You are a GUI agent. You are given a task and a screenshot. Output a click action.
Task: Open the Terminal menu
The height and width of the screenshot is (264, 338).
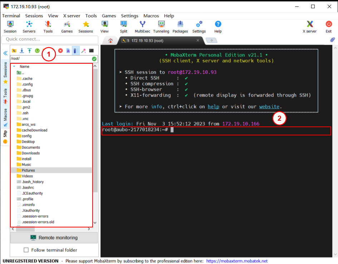pos(11,16)
